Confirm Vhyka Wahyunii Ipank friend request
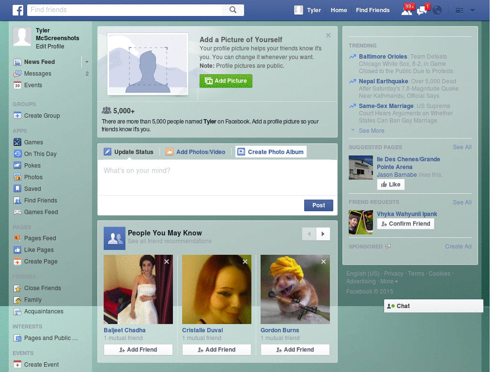The height and width of the screenshot is (372, 496). [x=405, y=224]
